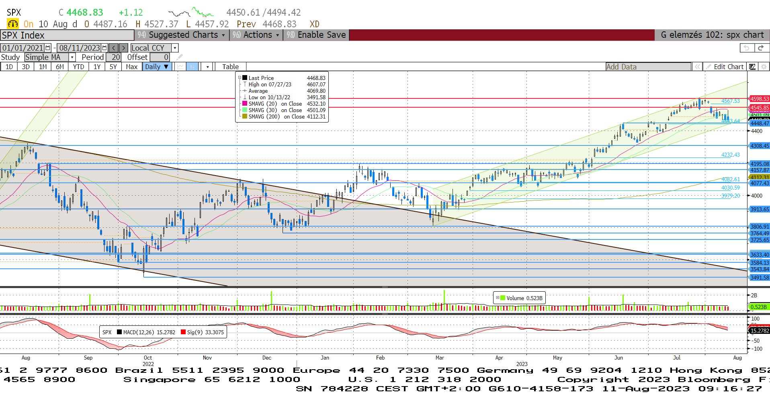Click the start date field 01/01/2021
Viewport: 770px width, 411px height.
click(23, 48)
